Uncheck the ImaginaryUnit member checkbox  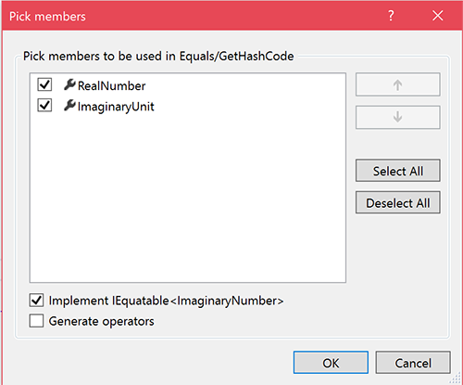pyautogui.click(x=44, y=105)
